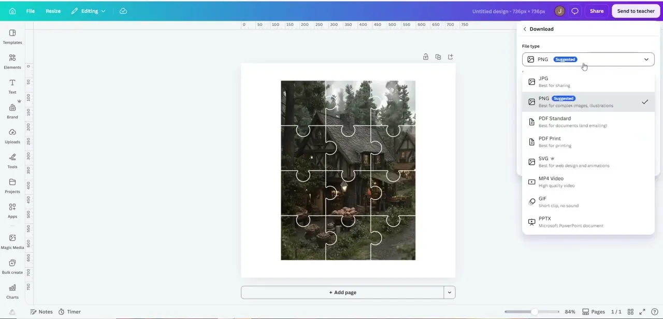The width and height of the screenshot is (663, 319).
Task: Click the + Add page button
Action: 342,293
